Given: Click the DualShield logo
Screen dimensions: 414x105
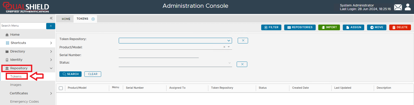Looking at the screenshot, I should click(x=26, y=7).
